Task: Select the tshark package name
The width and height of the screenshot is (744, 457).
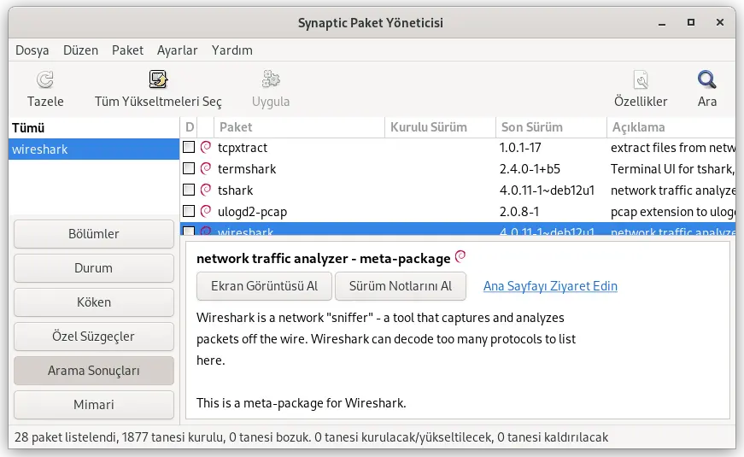Action: [236, 190]
